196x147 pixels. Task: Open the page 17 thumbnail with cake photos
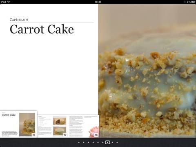click(52, 126)
